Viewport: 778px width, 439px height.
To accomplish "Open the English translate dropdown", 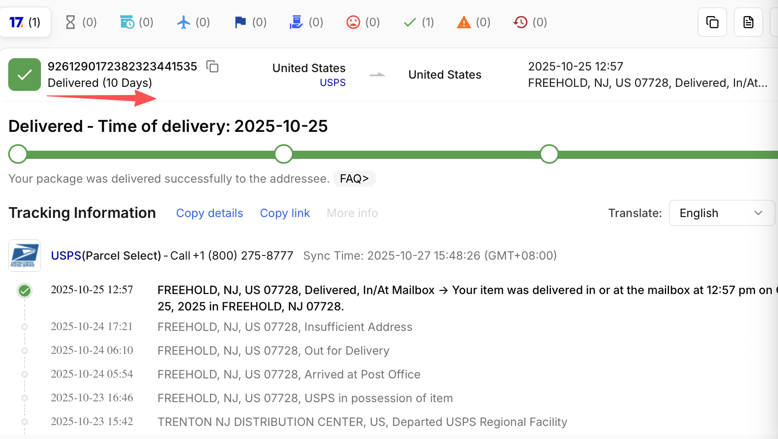I will point(721,213).
